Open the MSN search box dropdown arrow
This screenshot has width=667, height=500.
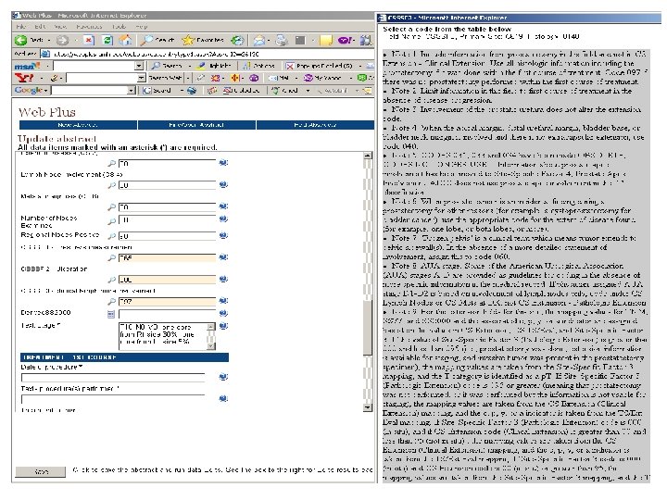(x=139, y=66)
